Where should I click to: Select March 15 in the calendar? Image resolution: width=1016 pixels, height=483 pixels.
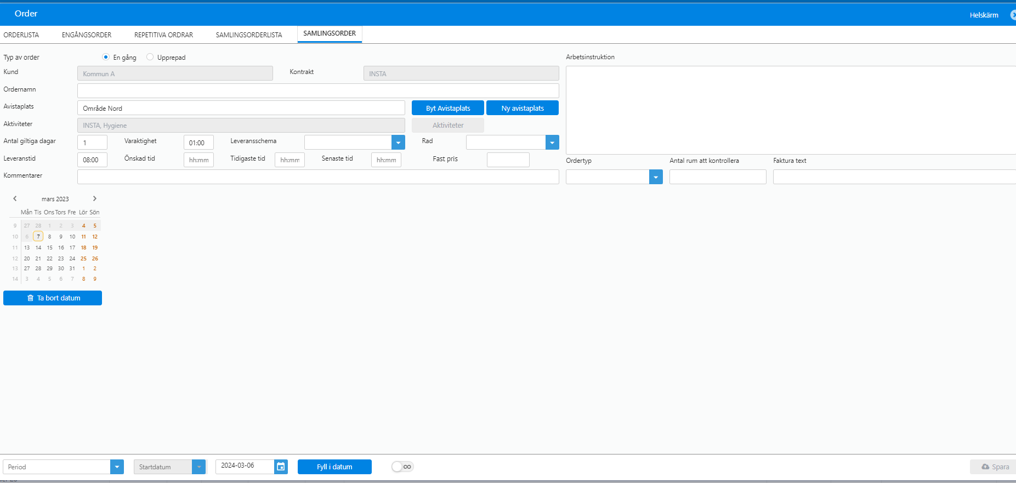tap(49, 248)
